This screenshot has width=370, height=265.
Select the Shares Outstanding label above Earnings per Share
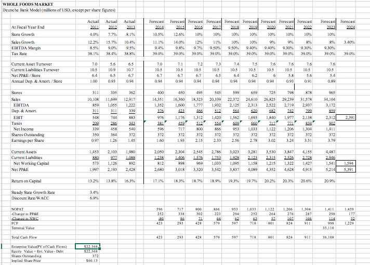(x=28, y=135)
